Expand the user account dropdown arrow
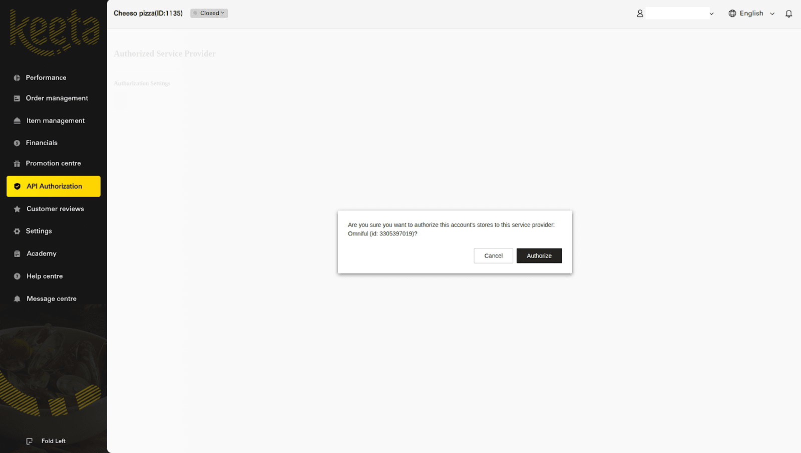801x453 pixels. coord(711,14)
